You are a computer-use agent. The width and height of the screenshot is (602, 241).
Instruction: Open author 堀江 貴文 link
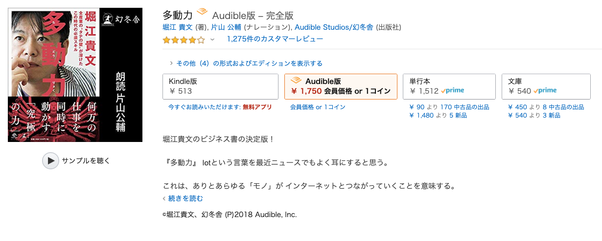coord(178,26)
